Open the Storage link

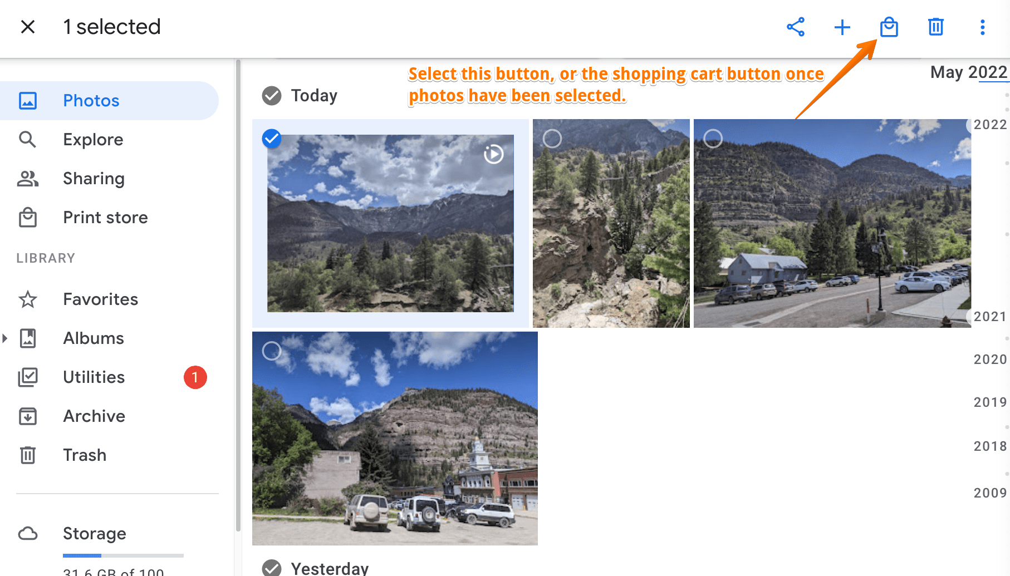[95, 533]
